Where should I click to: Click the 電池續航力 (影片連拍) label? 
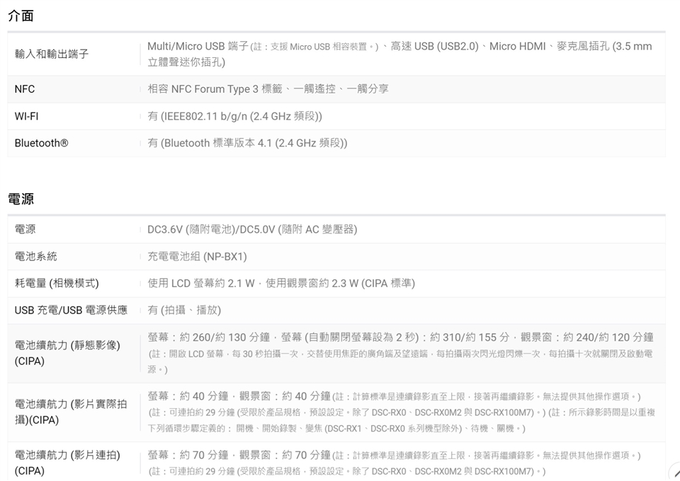(x=67, y=462)
